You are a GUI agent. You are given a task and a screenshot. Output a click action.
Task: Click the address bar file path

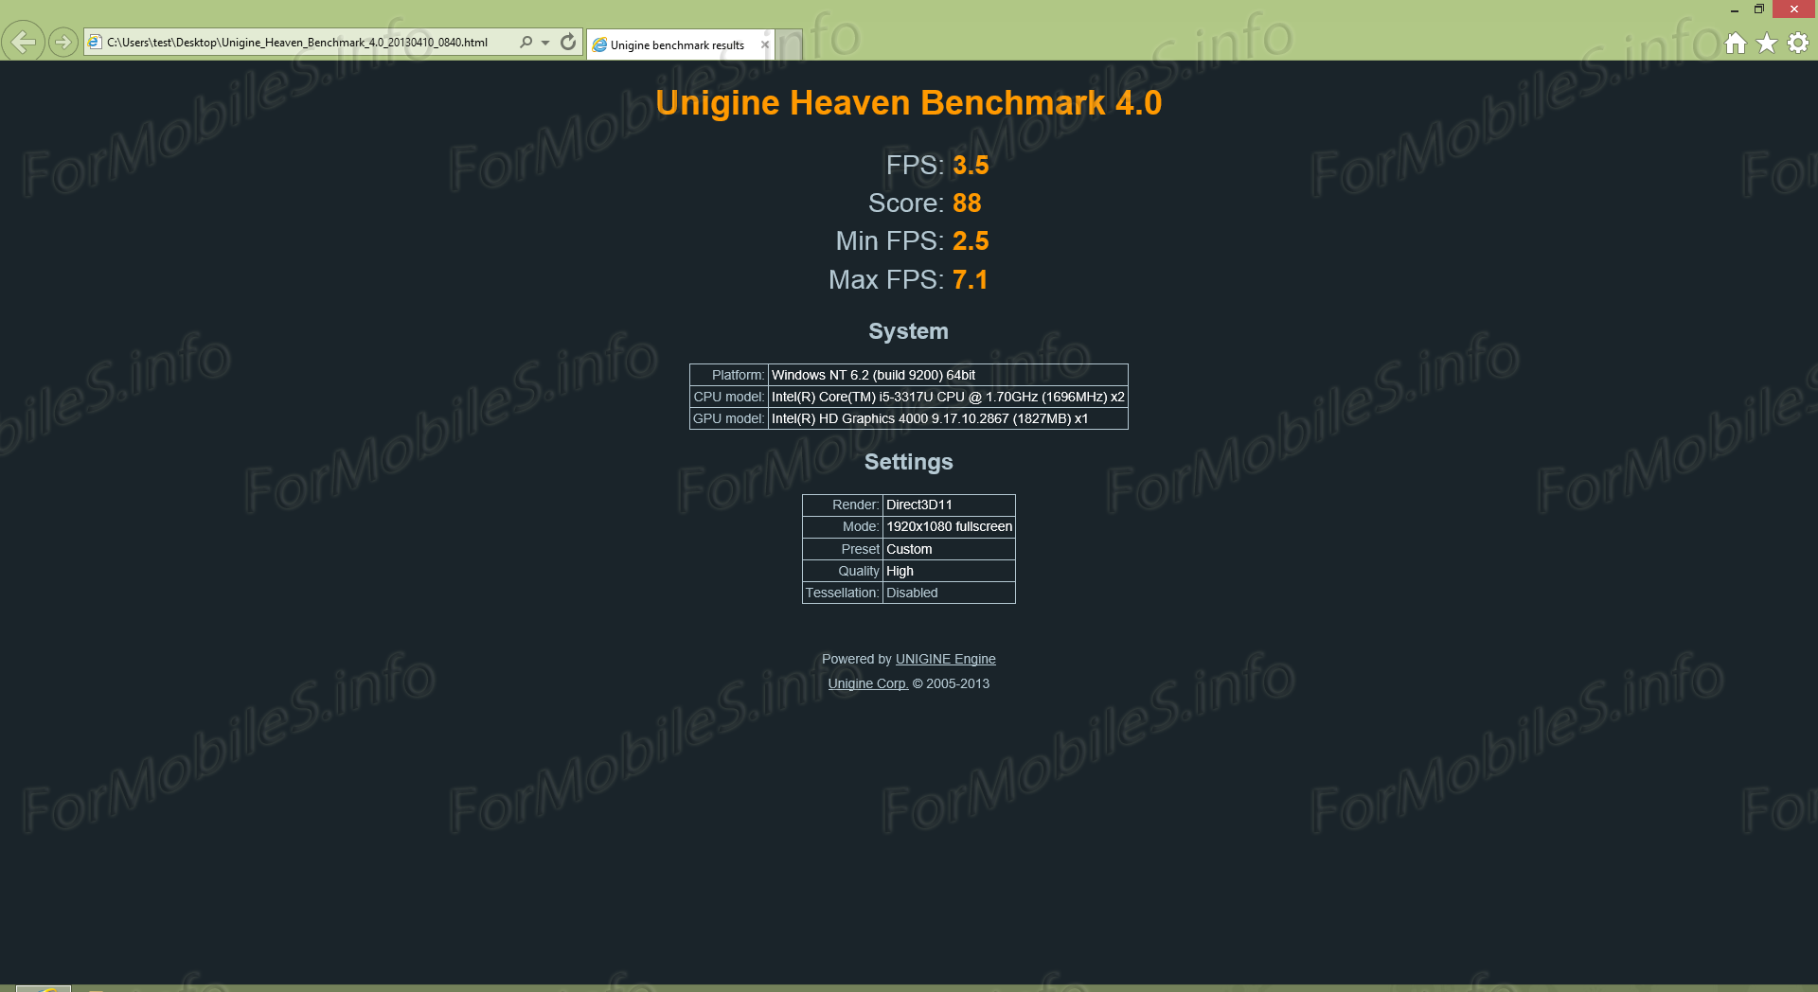[x=297, y=43]
